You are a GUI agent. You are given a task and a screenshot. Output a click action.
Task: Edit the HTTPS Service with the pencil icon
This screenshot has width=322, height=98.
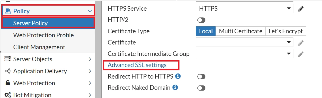[301, 9]
